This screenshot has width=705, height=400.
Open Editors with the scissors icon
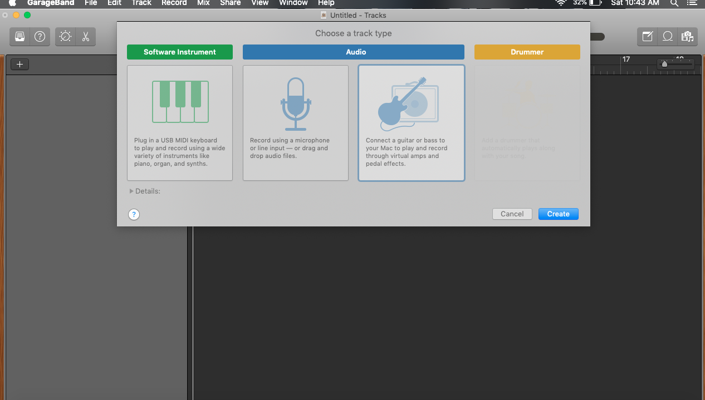(x=85, y=37)
